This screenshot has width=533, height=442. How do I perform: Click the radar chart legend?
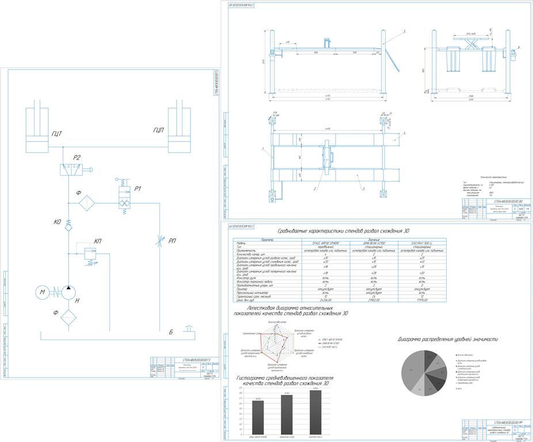pyautogui.click(x=330, y=344)
